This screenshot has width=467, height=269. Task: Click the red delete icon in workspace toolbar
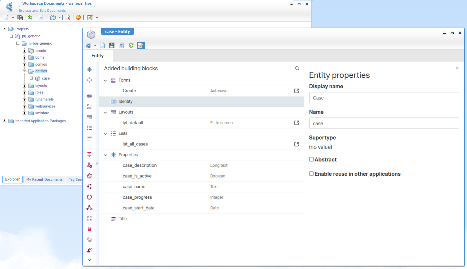78,17
